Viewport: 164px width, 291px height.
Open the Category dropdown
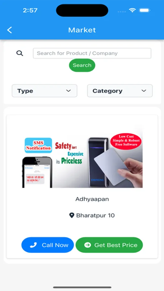(120, 91)
